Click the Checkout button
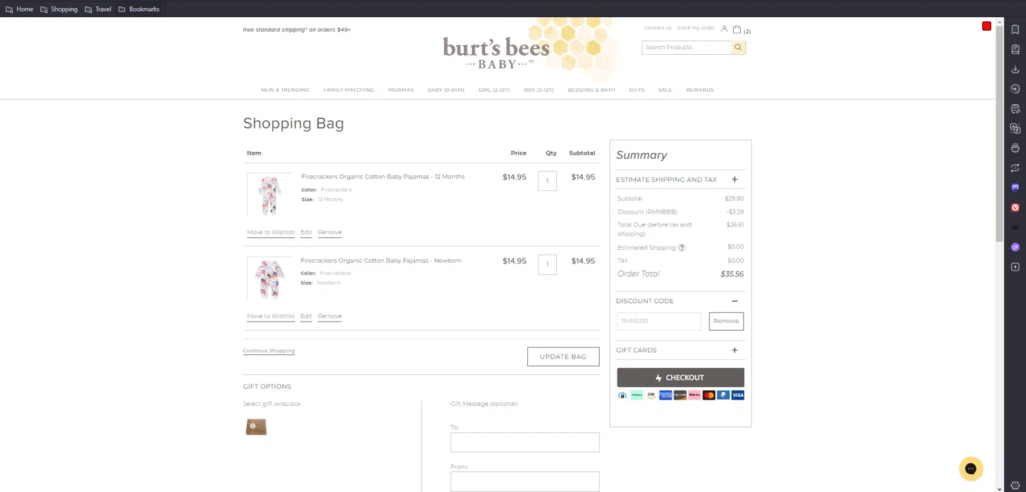Viewport: 1026px width, 492px height. point(681,378)
